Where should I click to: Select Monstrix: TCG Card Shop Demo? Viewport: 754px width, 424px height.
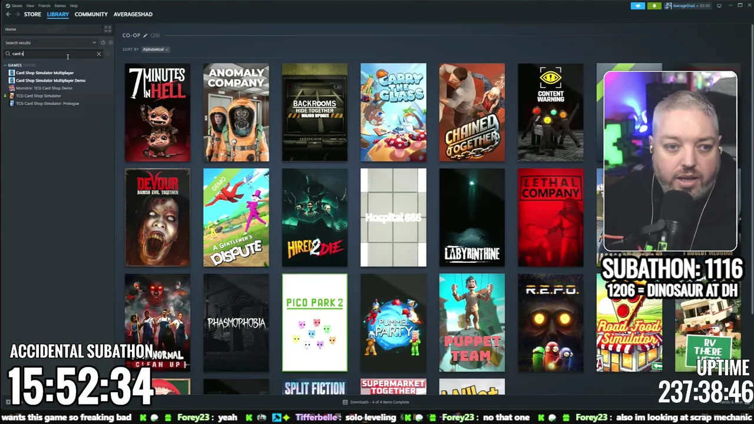(x=44, y=88)
